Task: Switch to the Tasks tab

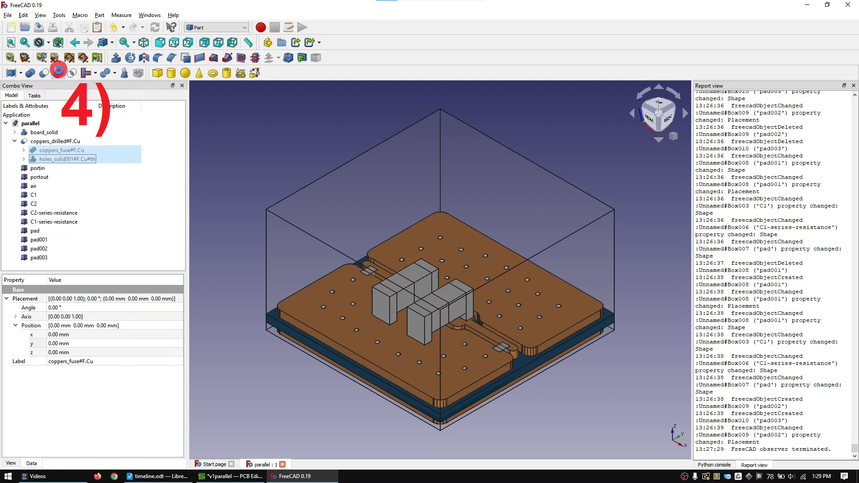Action: coord(34,95)
